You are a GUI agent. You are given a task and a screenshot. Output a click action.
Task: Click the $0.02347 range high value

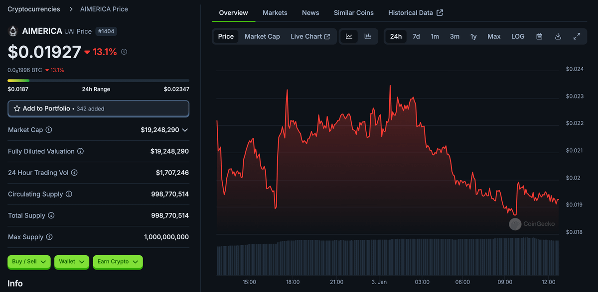coord(176,89)
